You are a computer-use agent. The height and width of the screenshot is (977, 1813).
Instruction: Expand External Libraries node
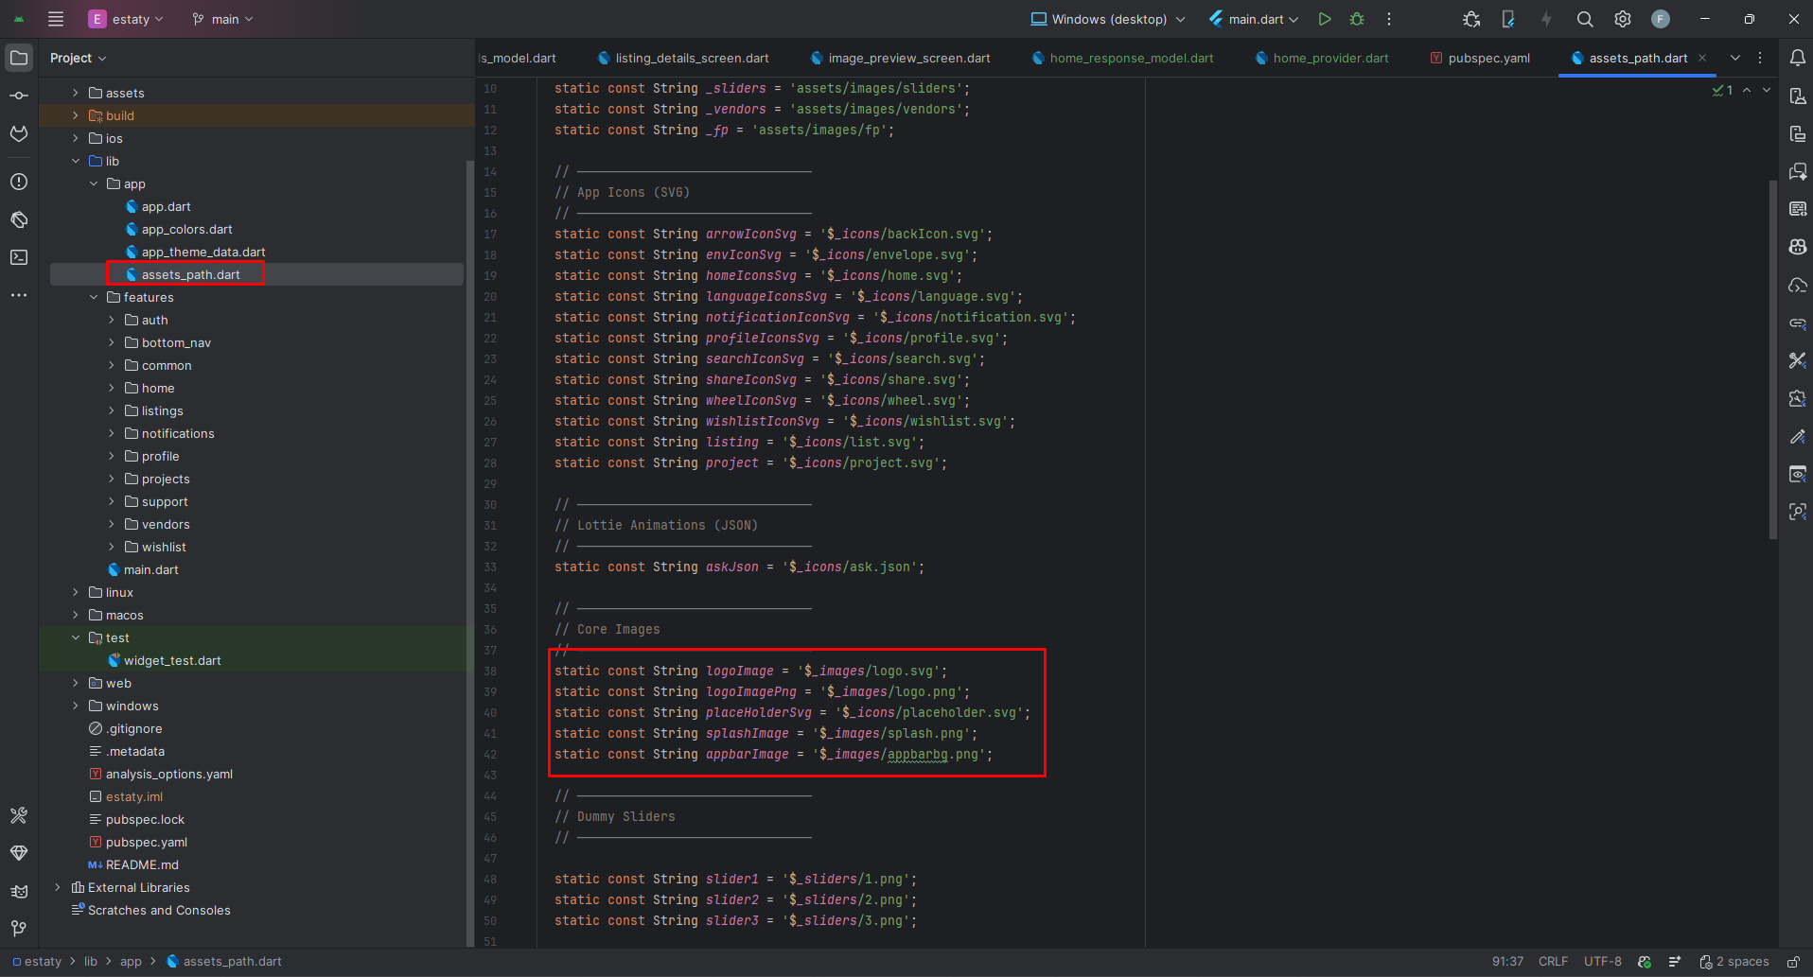pyautogui.click(x=58, y=887)
